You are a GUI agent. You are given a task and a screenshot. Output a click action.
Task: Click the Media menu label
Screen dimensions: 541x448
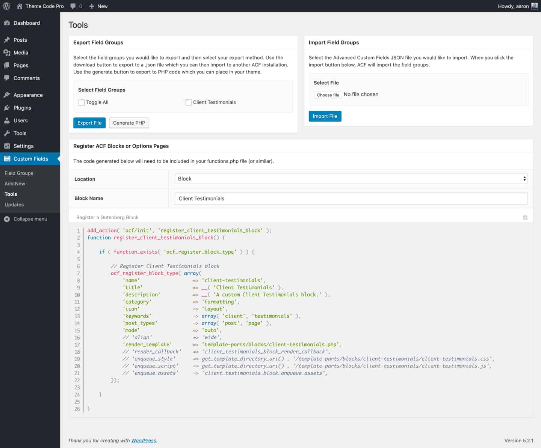point(21,53)
